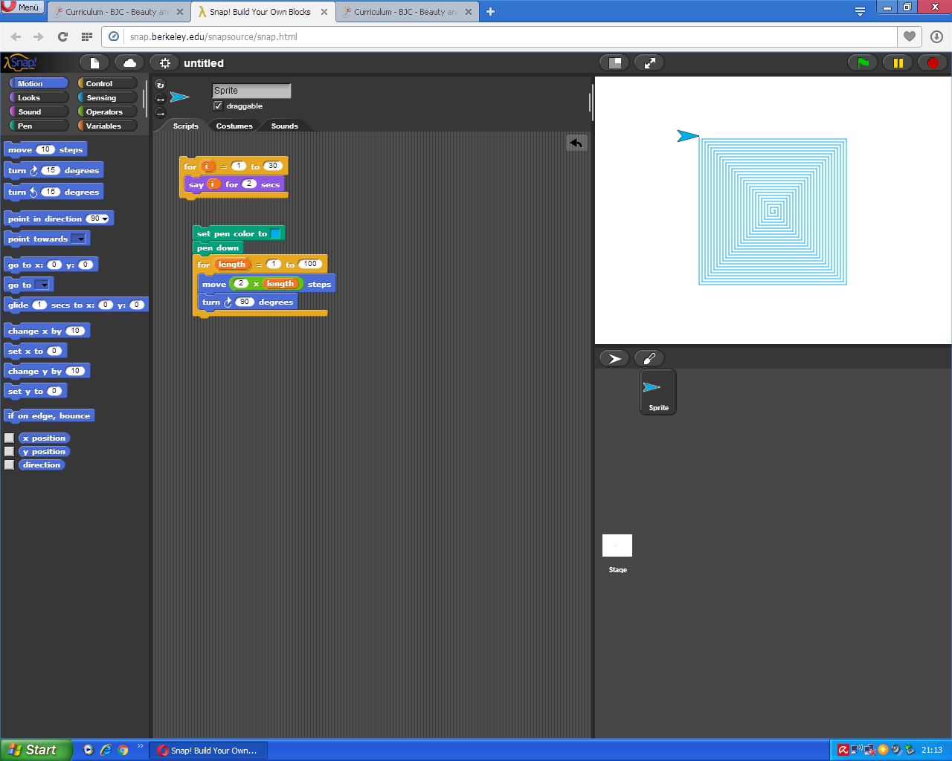Toggle normal/small stage size button

coord(614,63)
